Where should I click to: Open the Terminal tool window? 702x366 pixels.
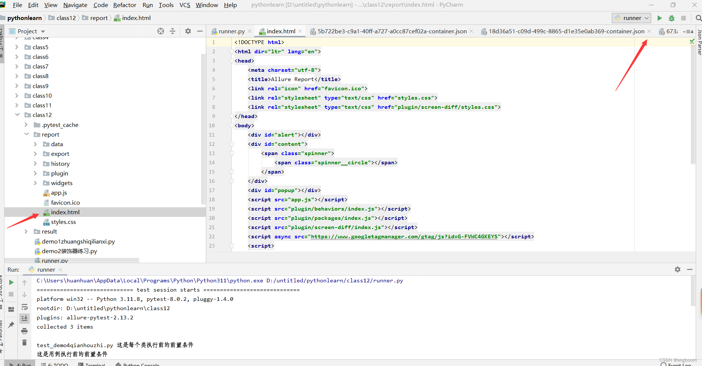pos(91,364)
